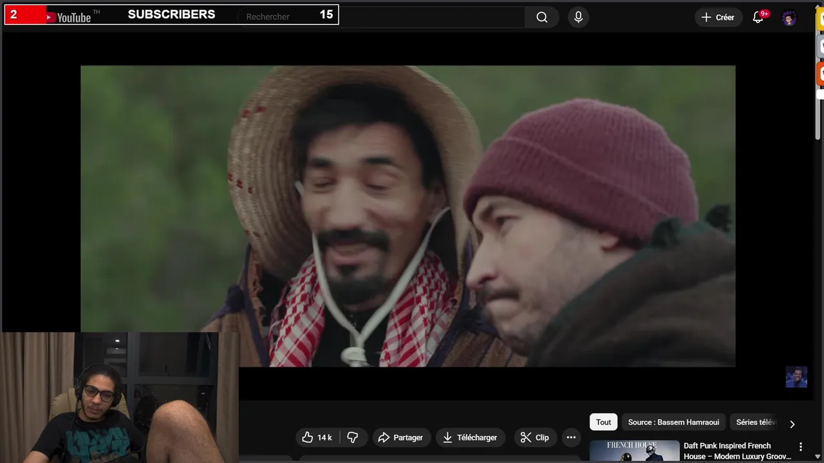
Task: Click the search magnifier button
Action: coord(541,17)
